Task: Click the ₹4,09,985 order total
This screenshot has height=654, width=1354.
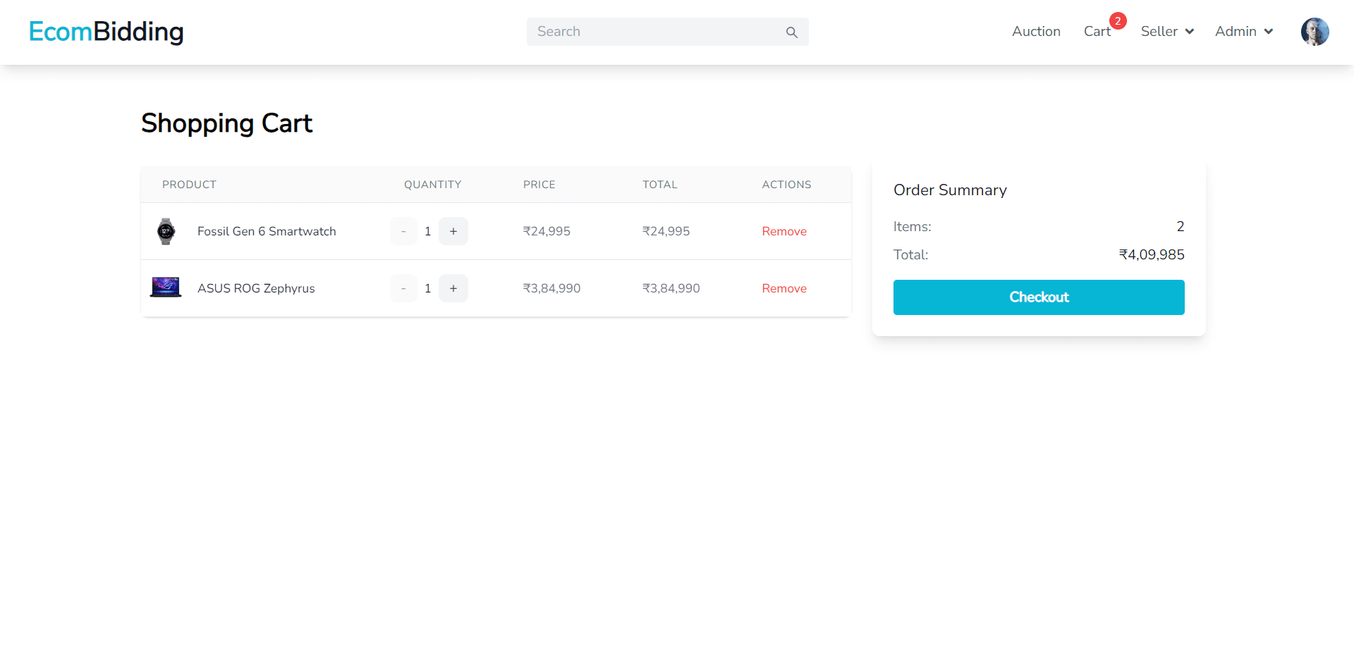Action: [x=1152, y=254]
